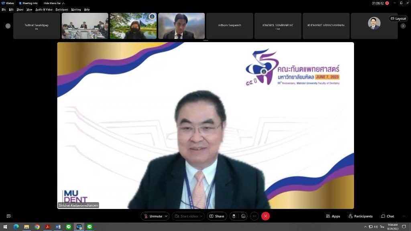Open the Apps panel
Viewport: 411px width, 231px height.
[333, 216]
